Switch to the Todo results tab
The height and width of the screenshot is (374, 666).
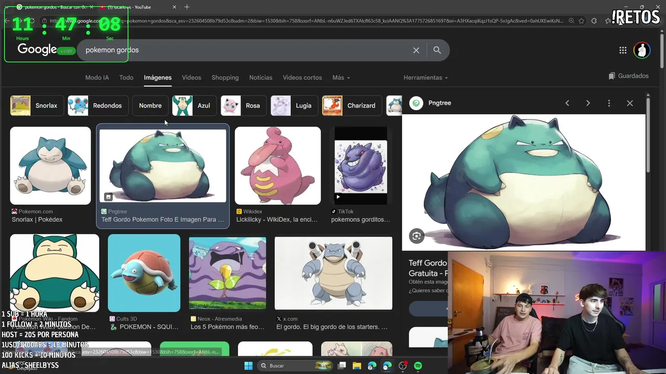point(126,77)
